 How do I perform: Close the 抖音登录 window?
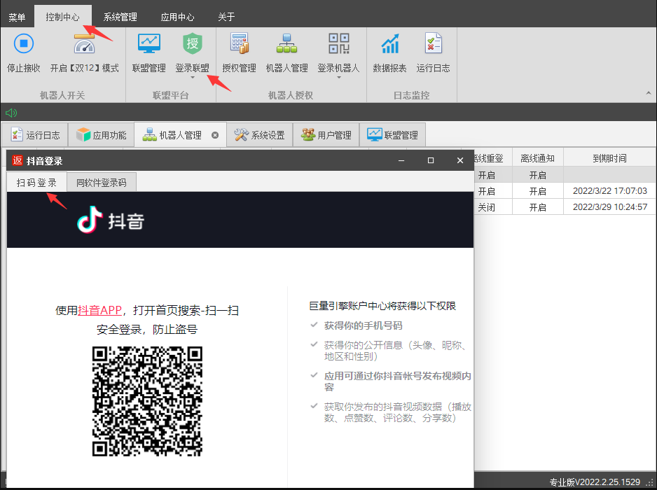tap(460, 160)
